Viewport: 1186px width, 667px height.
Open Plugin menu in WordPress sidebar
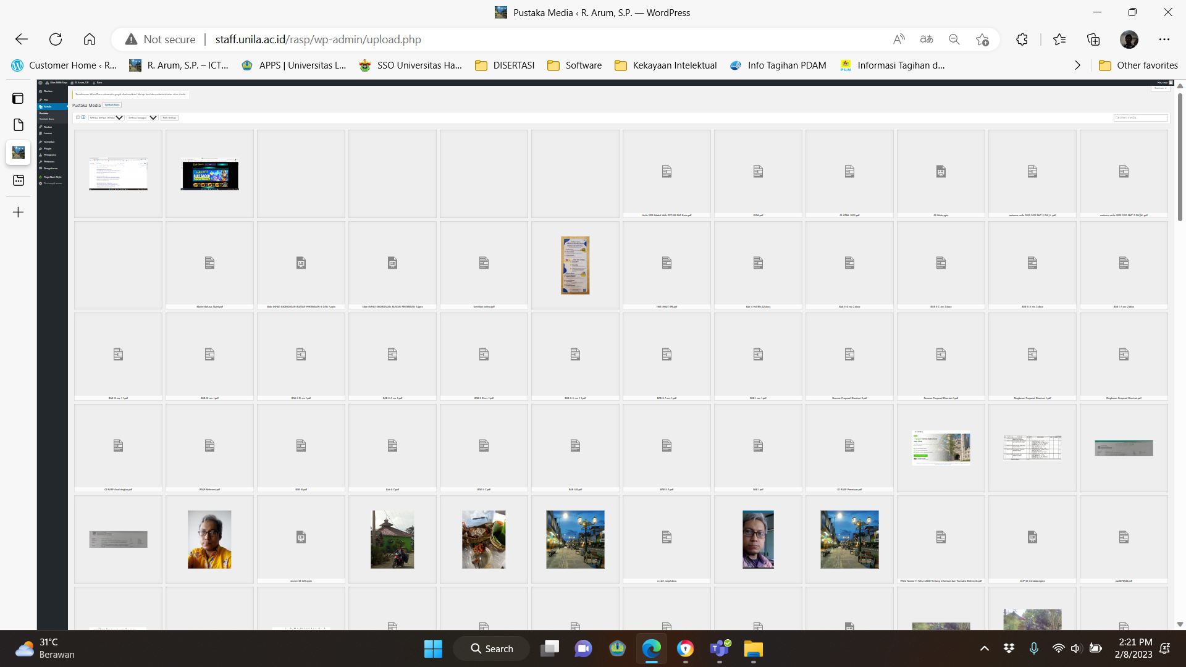tap(48, 148)
